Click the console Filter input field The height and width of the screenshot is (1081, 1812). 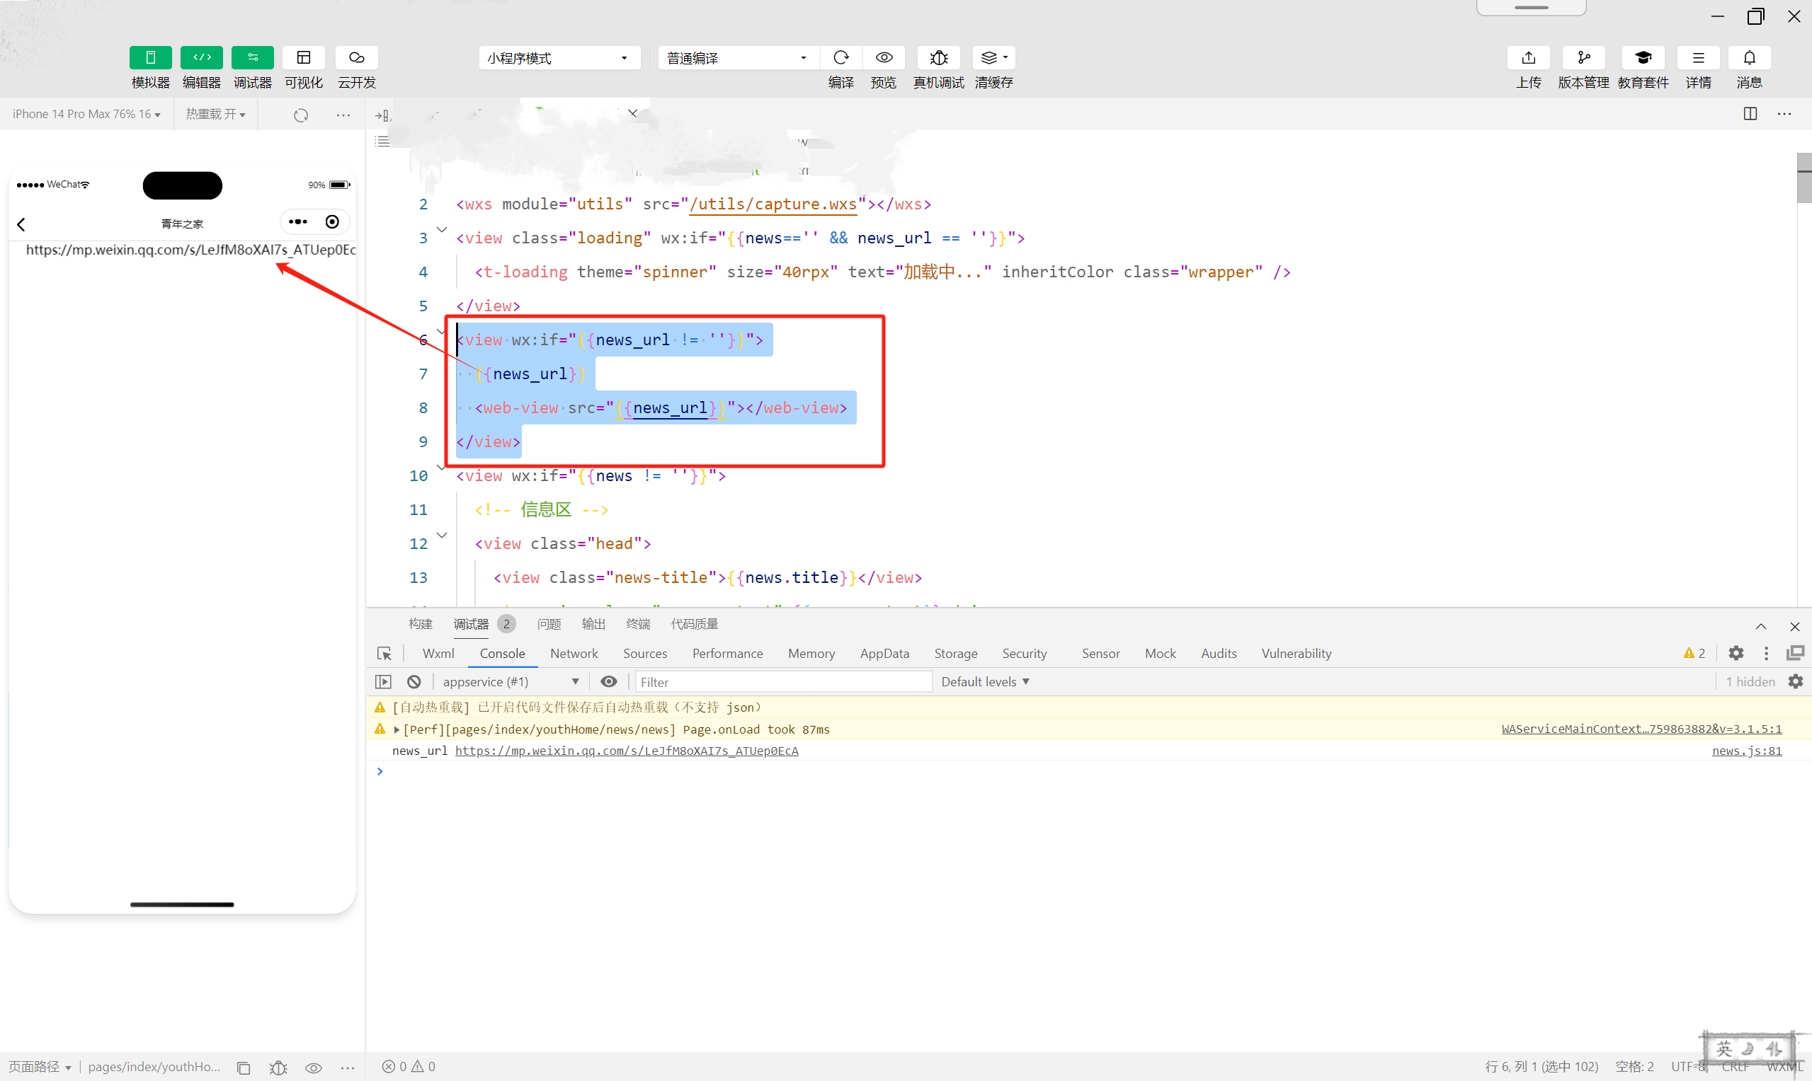783,682
